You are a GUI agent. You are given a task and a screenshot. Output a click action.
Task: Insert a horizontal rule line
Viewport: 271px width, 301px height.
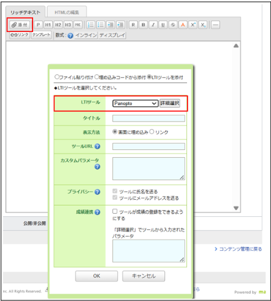(x=215, y=25)
